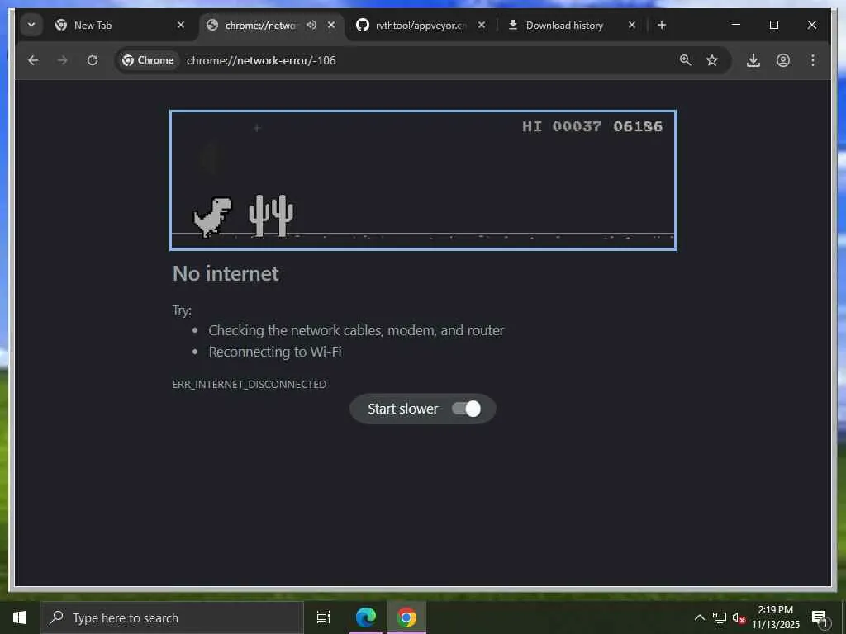Open network status tray icon
This screenshot has width=846, height=634.
click(720, 617)
